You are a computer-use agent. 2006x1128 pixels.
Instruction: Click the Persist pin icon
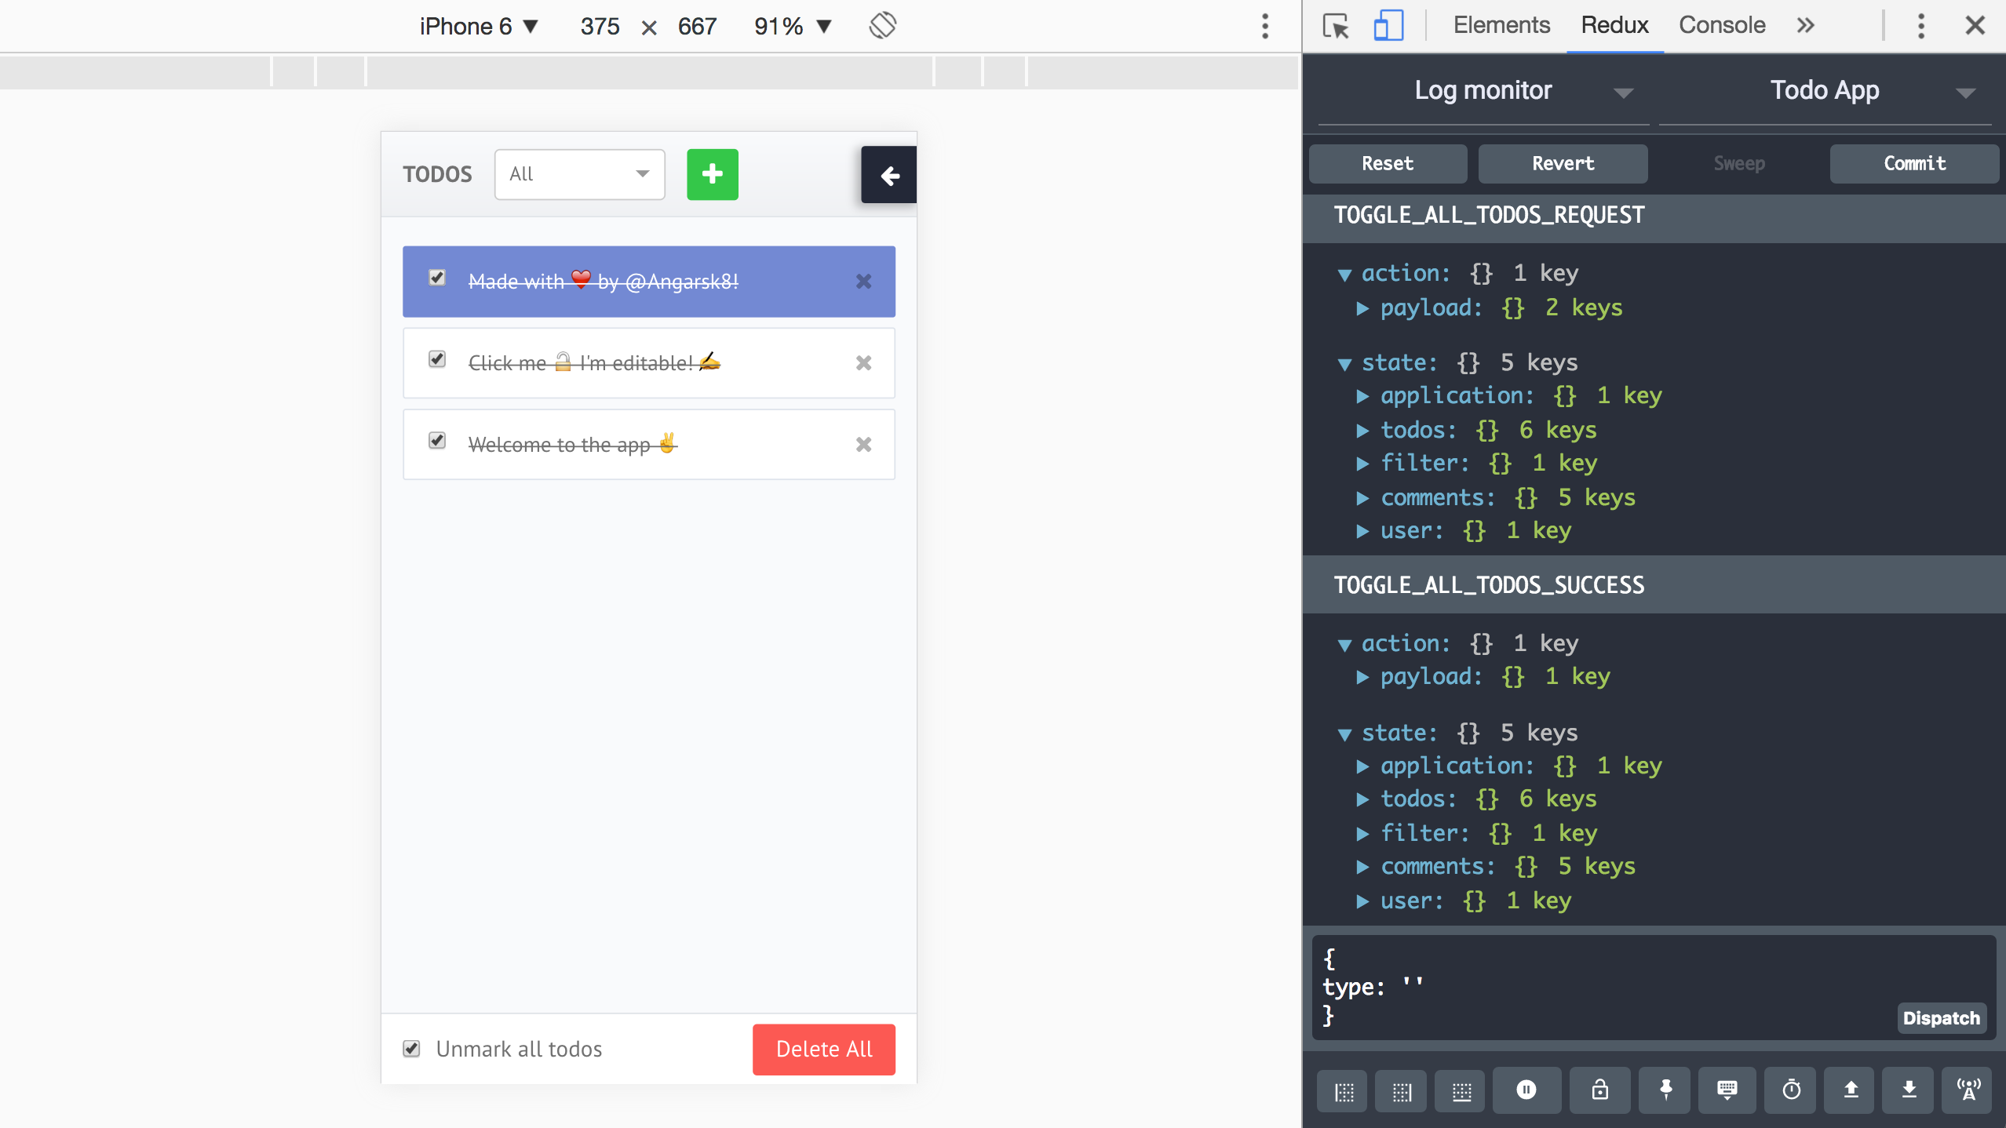(1665, 1090)
